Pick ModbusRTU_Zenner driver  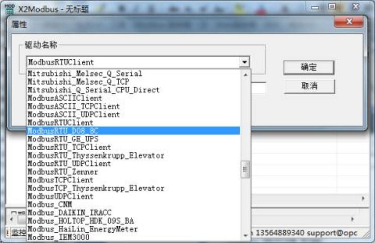(133, 172)
